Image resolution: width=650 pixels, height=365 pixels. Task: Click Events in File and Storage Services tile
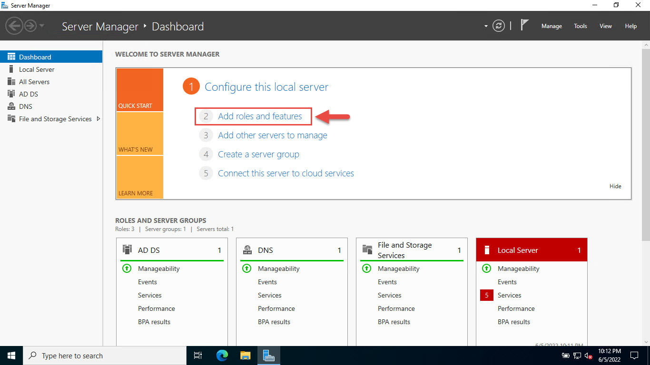point(387,282)
